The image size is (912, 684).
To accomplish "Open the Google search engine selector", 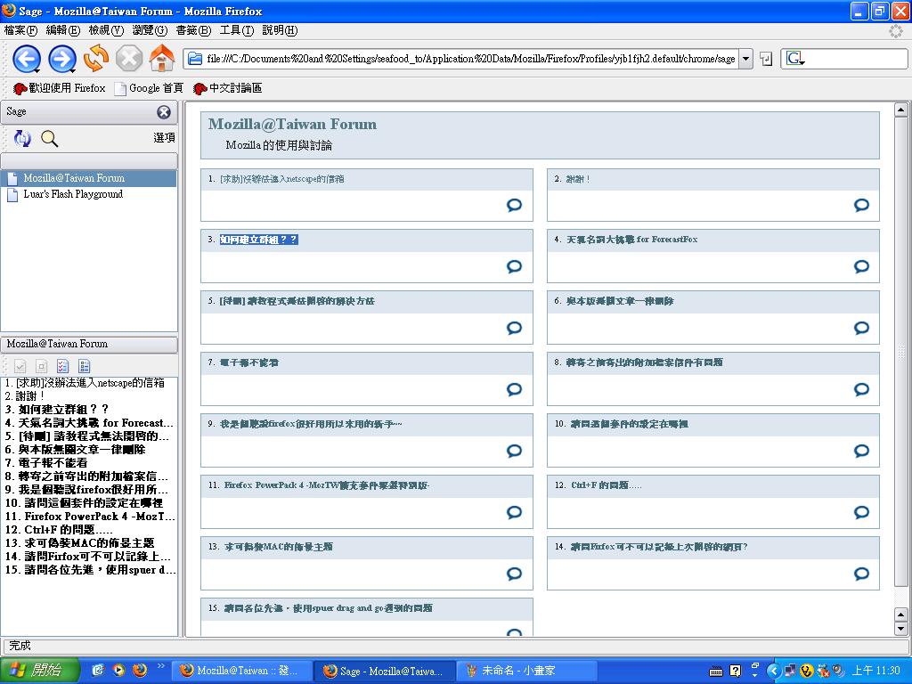I will (x=795, y=59).
